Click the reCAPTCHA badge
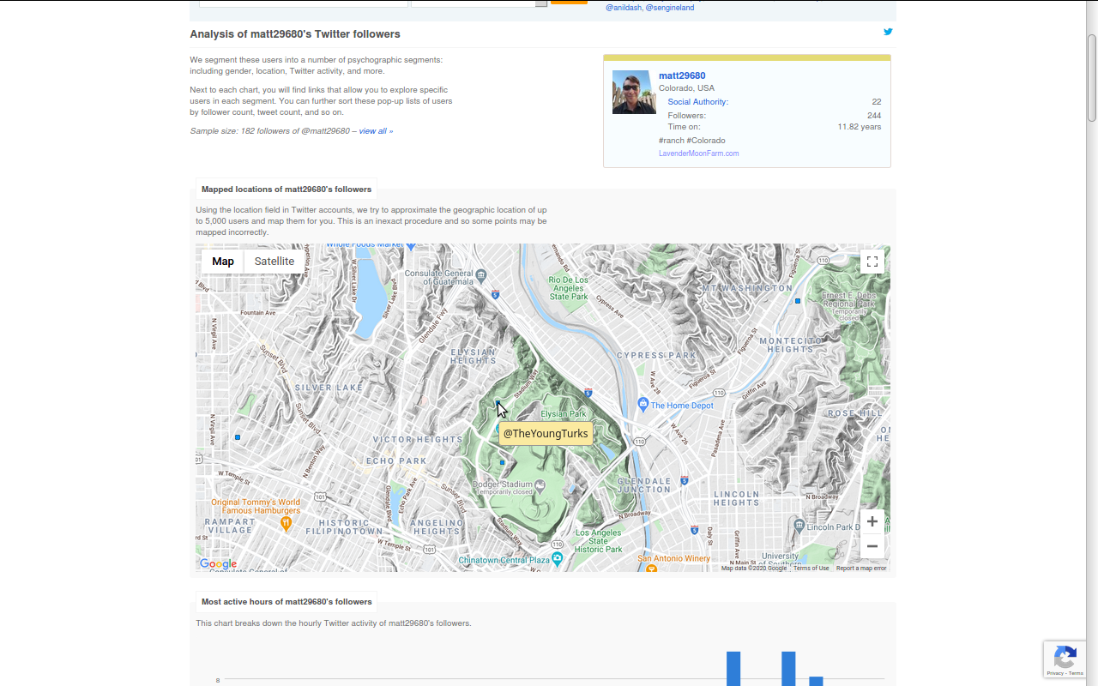 (1065, 660)
